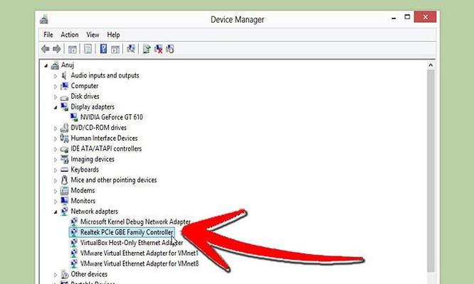The height and width of the screenshot is (284, 474).
Task: Expand the DVD/CD-ROM drives category
Action: 56,129
